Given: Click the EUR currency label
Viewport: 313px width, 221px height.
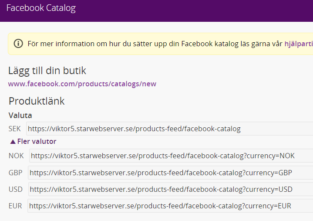Looking at the screenshot, I should tap(15, 206).
